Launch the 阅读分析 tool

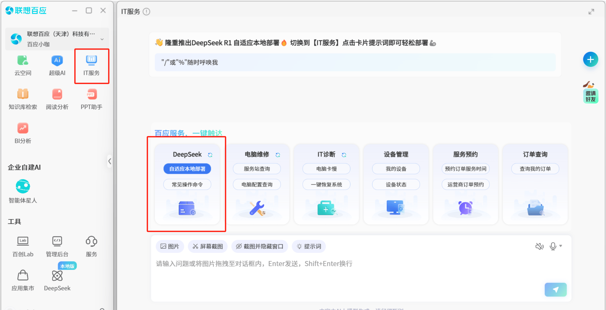pyautogui.click(x=57, y=99)
